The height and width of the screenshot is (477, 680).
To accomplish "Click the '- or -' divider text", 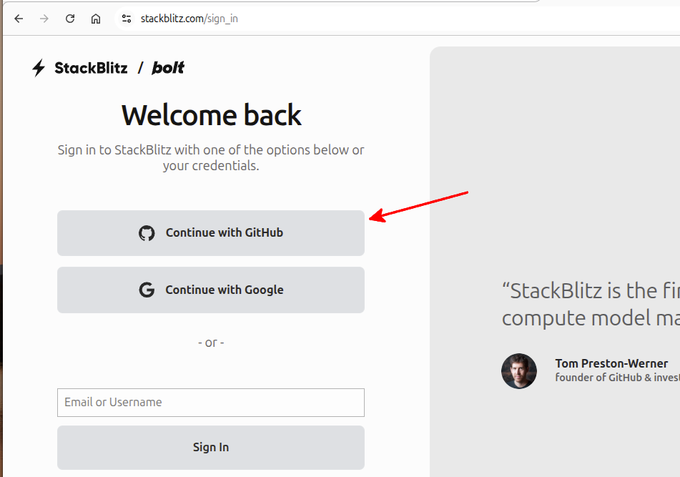I will pos(211,342).
